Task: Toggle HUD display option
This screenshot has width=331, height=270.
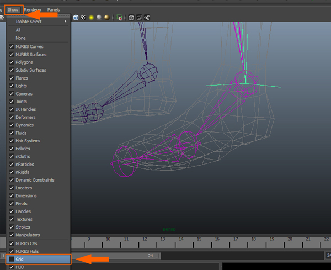Action: (x=38, y=267)
